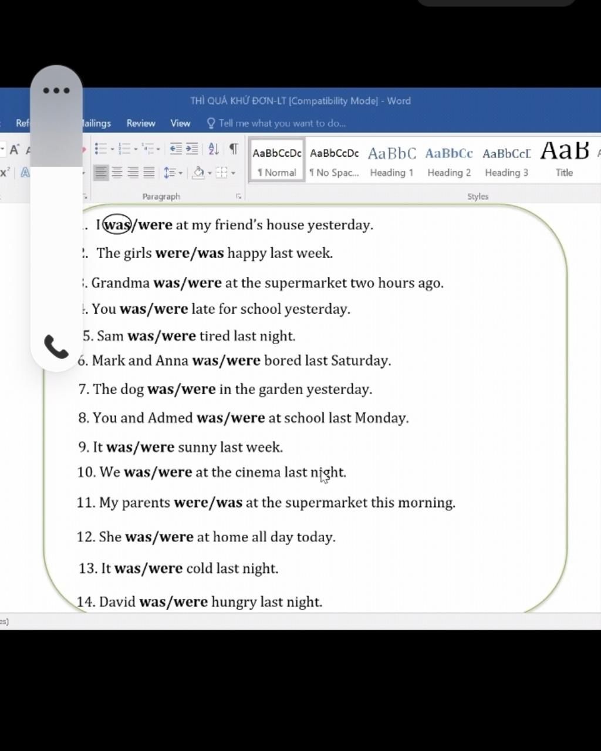Click 'David' in sentence 14

point(117,602)
